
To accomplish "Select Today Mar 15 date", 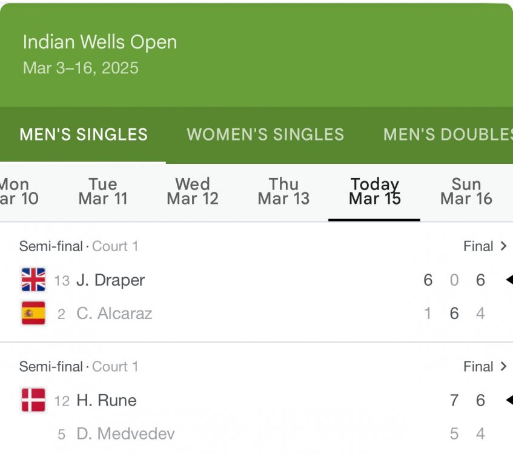I will [375, 191].
